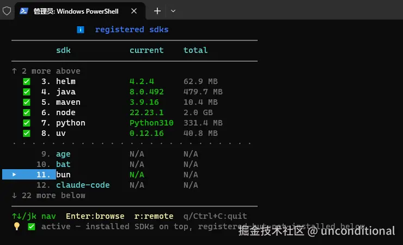
Task: Click the shield icon in the title bar
Action: pyautogui.click(x=7, y=11)
